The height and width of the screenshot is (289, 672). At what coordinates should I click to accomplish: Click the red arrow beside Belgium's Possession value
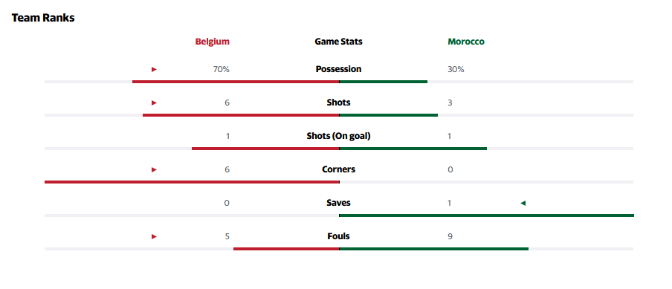coord(155,69)
